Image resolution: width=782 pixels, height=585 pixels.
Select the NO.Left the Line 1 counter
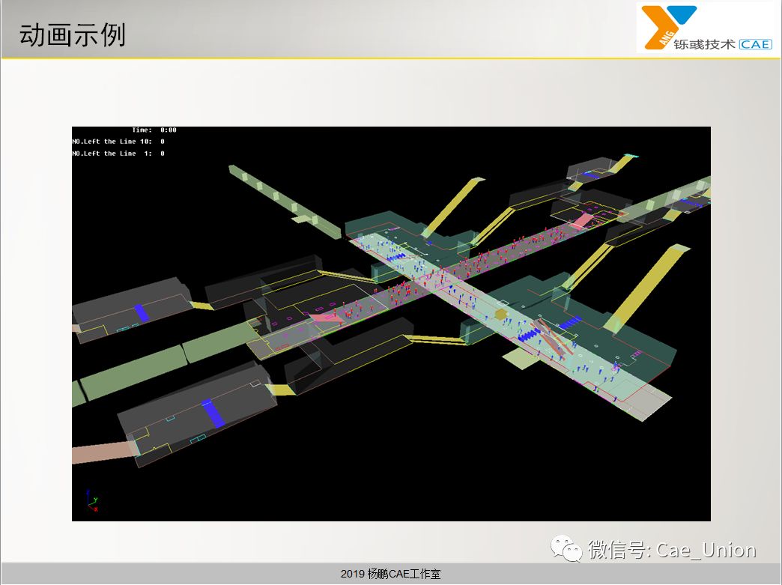coord(118,154)
